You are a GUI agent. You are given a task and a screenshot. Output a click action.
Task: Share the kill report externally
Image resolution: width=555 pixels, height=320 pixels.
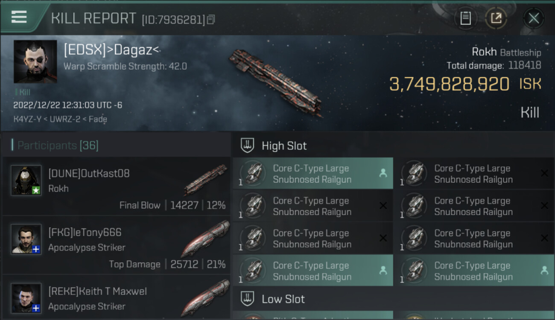pos(496,18)
